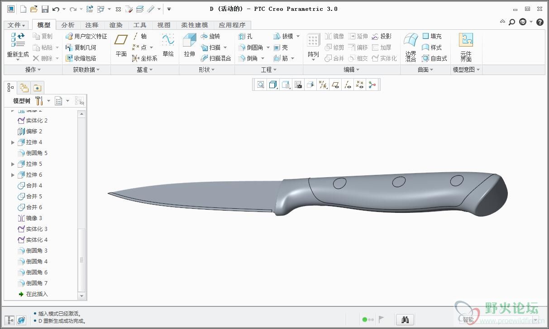Toggle the browser panel from status bar
This screenshot has width=549, height=329.
pos(21,320)
